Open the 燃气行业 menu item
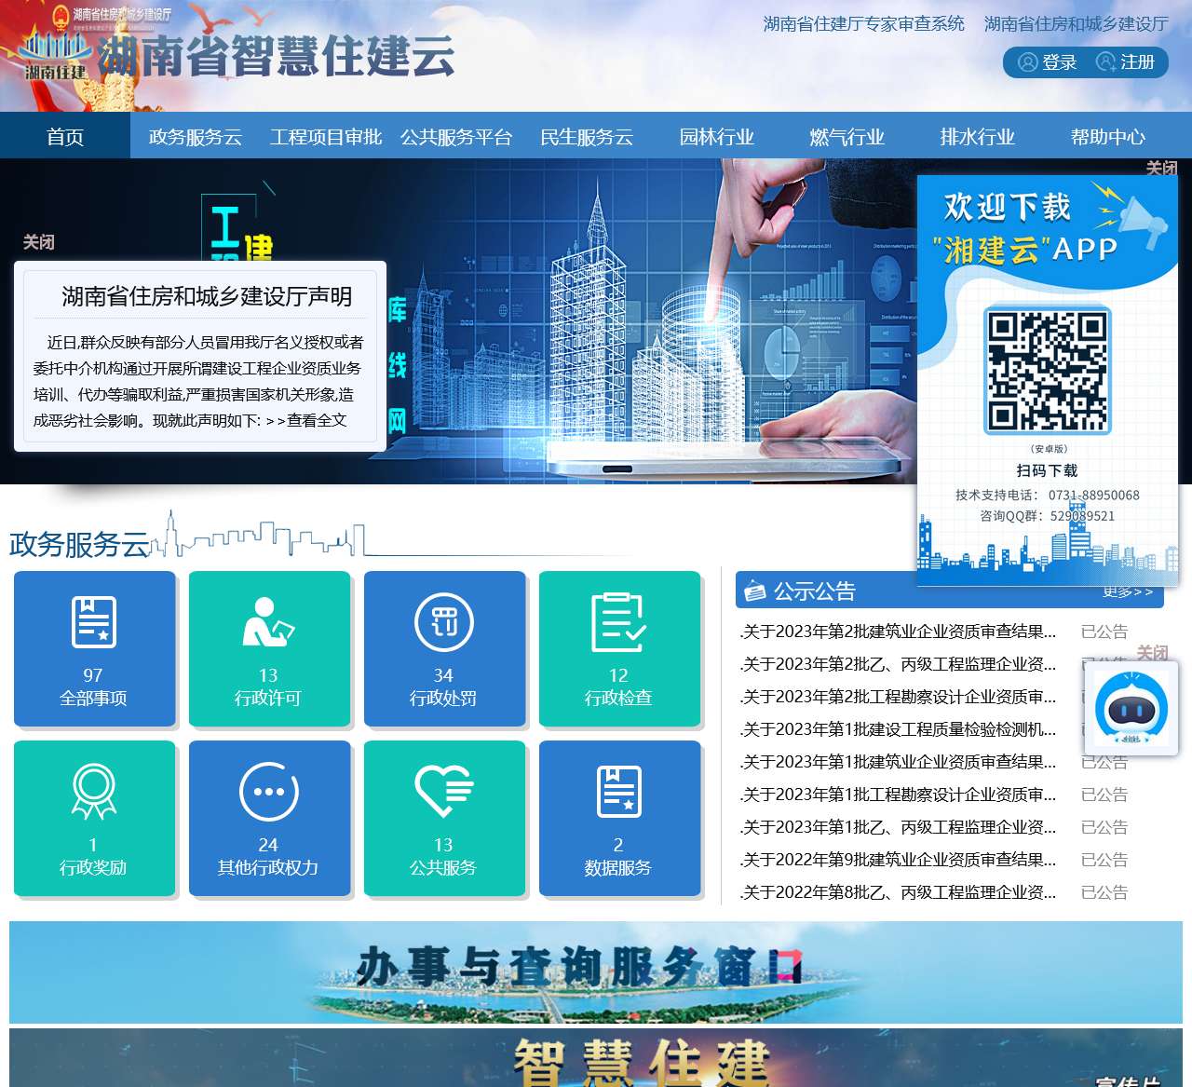 click(847, 137)
